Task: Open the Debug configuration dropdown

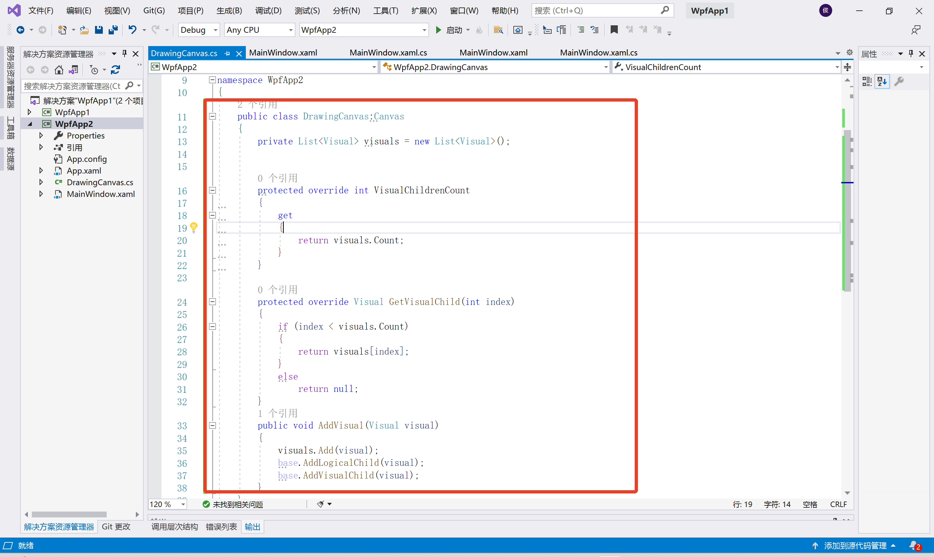Action: pos(215,30)
